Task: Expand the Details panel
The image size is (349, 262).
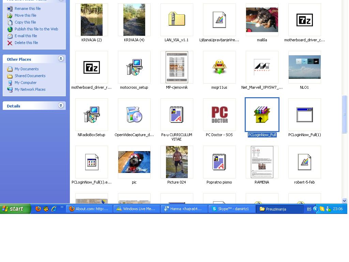Action: click(x=61, y=105)
